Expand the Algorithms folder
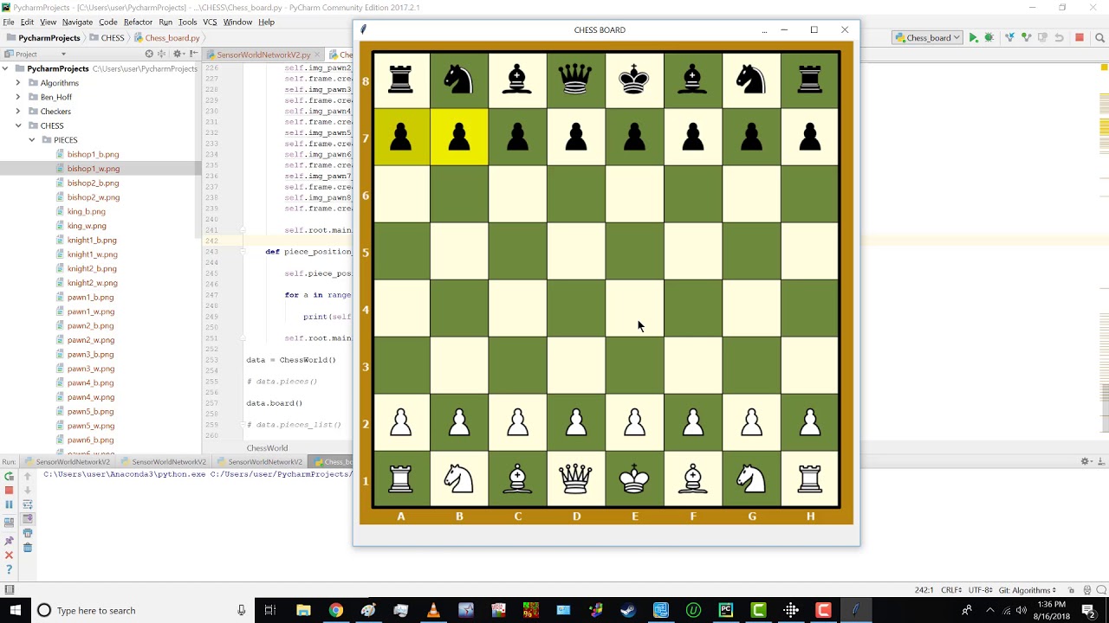Viewport: 1109px width, 623px height. point(18,83)
